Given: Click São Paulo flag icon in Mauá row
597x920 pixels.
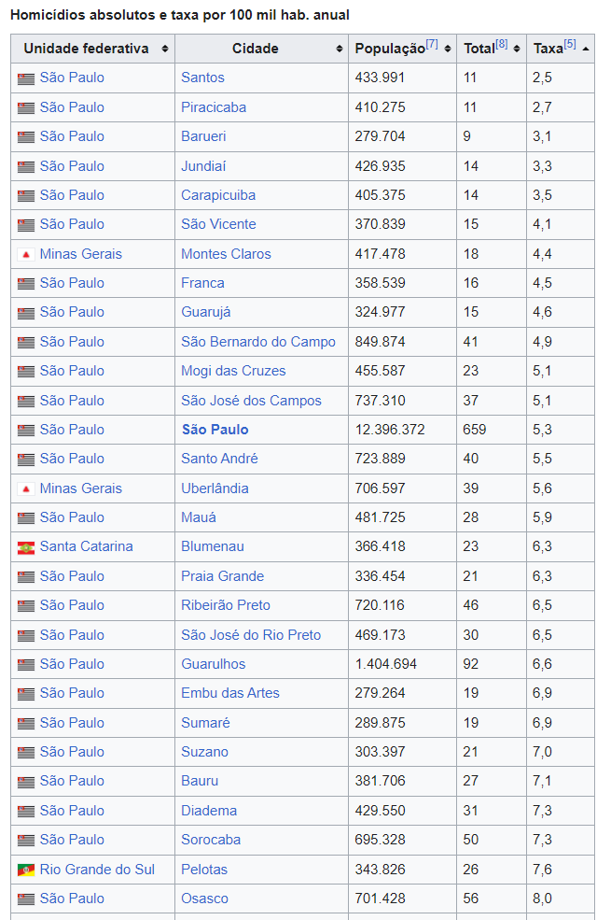Looking at the screenshot, I should 26,518.
